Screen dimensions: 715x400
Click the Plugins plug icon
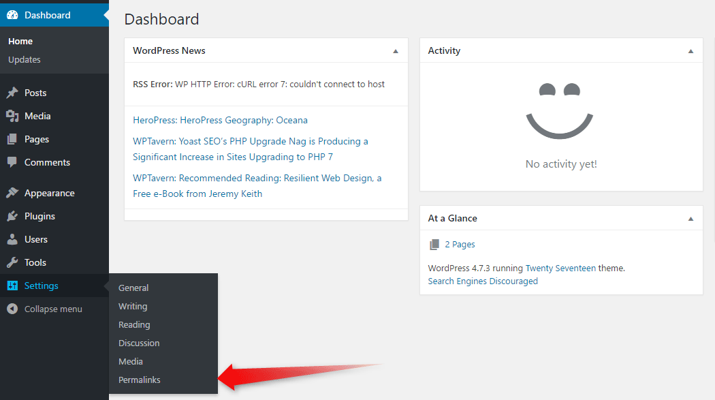(12, 216)
